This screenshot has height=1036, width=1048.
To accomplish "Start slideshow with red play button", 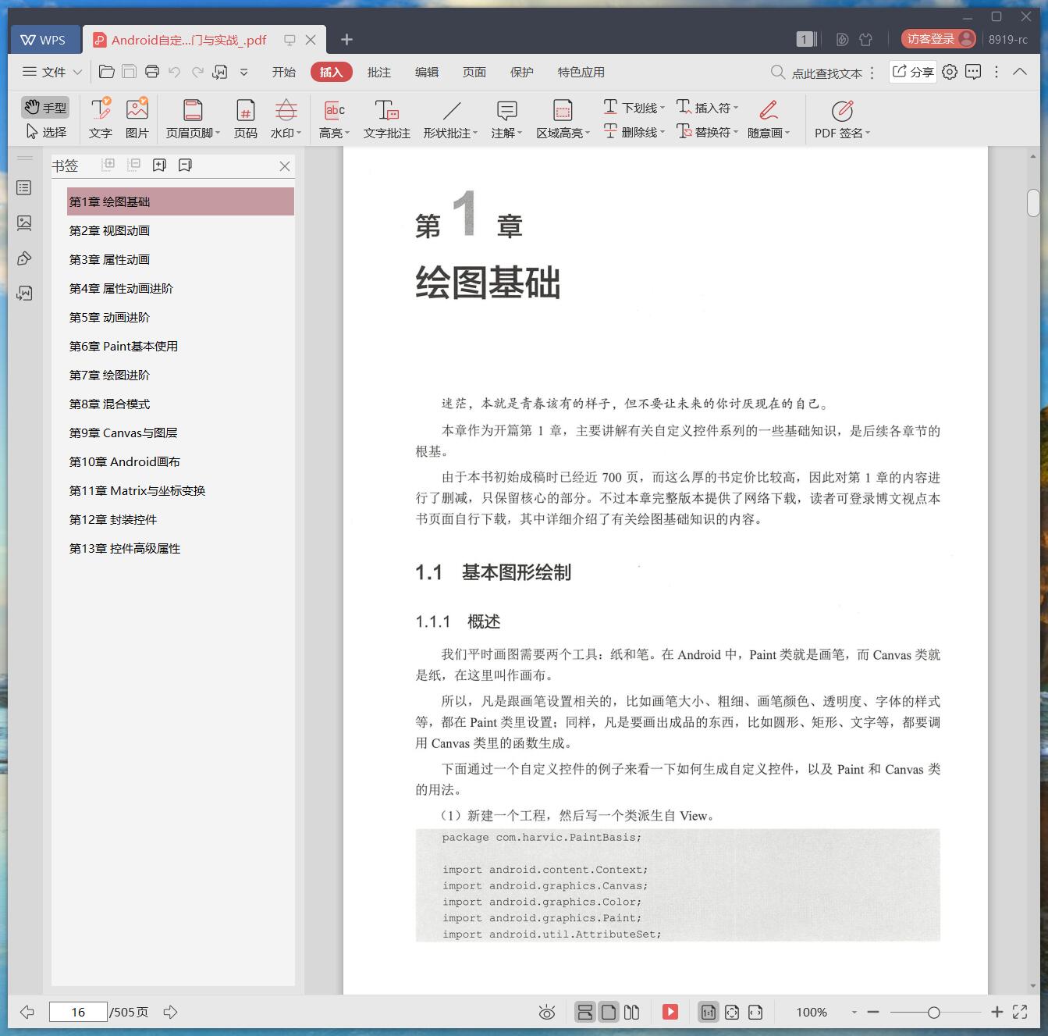I will pos(670,1012).
